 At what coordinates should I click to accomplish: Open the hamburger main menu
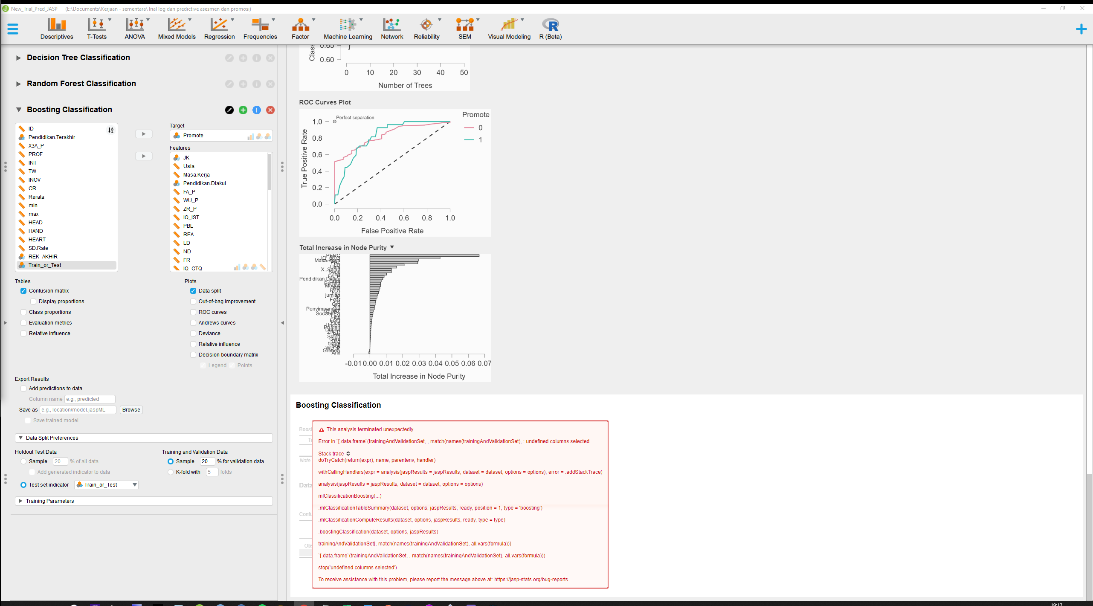13,29
